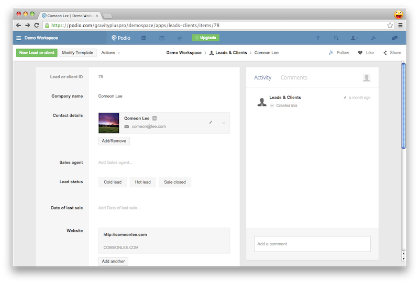
Task: Click the Modify Template button
Action: click(78, 53)
